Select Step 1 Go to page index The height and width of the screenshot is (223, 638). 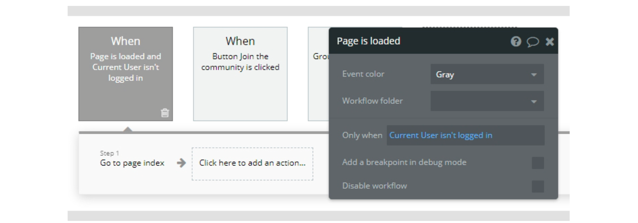coord(132,163)
